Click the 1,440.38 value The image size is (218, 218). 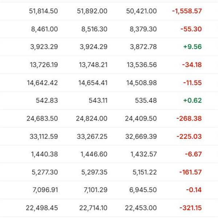44,154
